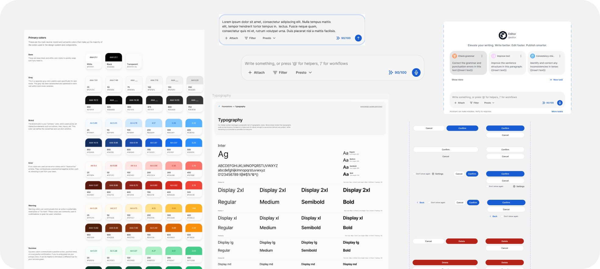Click the Attach plus icon below the Lorem ipsum text
The image size is (600, 269).
pos(226,38)
